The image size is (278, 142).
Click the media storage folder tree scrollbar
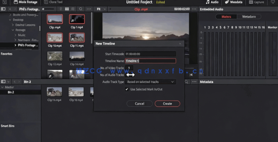tap(40, 29)
